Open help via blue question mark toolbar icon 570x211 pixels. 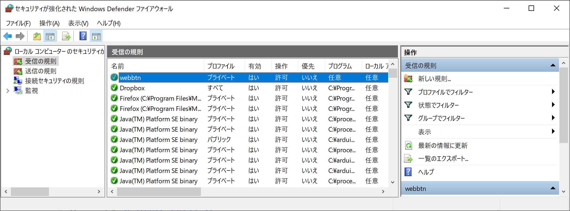[83, 36]
